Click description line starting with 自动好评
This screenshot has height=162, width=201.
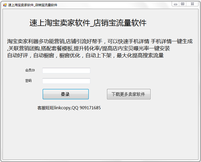(85, 56)
